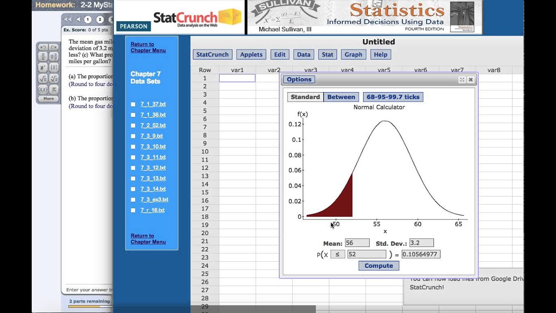Check the 7_3_12.txt data set box
556x313 pixels.
coord(133,168)
